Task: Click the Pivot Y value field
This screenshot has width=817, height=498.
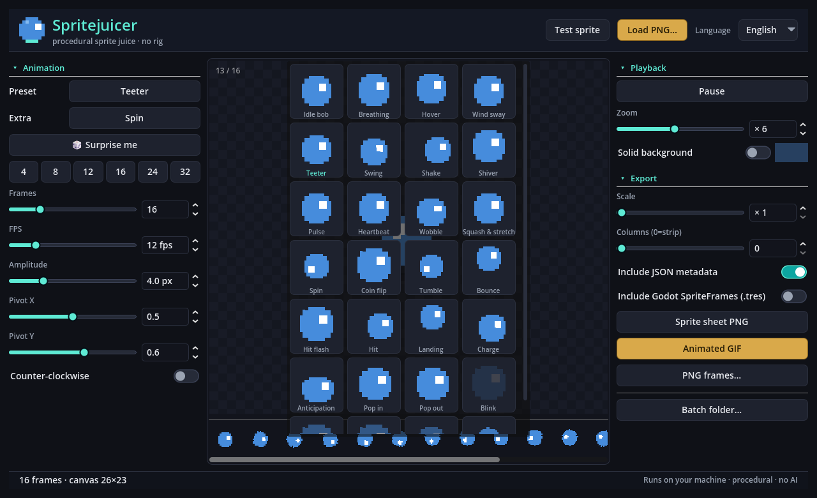Action: click(x=165, y=352)
